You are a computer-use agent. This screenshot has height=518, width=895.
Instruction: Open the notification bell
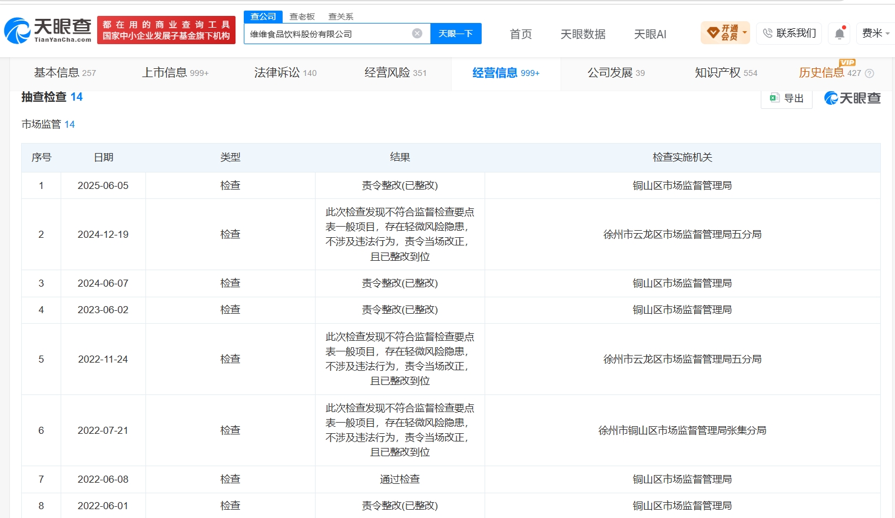pos(840,34)
